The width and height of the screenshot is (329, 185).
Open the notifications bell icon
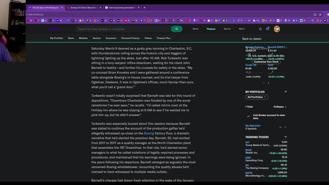click(260, 29)
